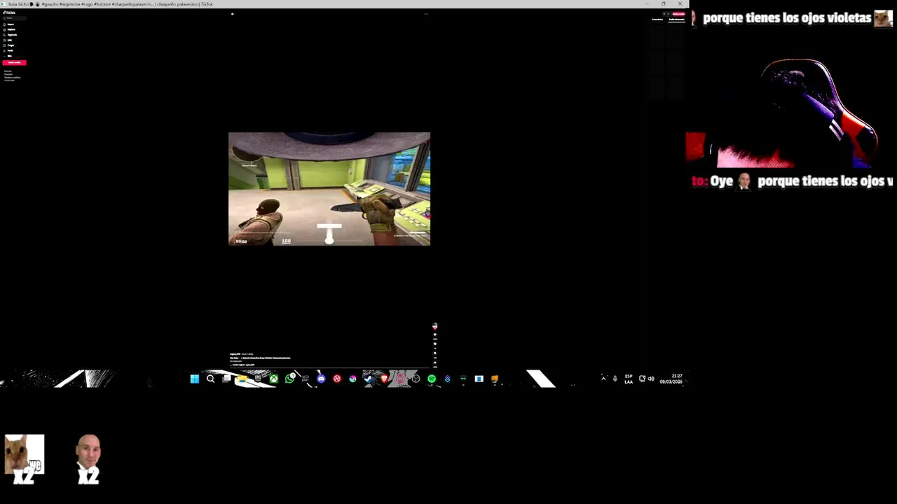
Task: Open Explorar in TikTok sidebar
Action: tap(10, 29)
